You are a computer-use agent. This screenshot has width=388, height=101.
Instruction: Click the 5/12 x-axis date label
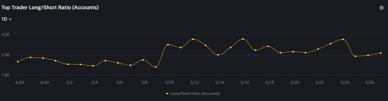pos(195,82)
